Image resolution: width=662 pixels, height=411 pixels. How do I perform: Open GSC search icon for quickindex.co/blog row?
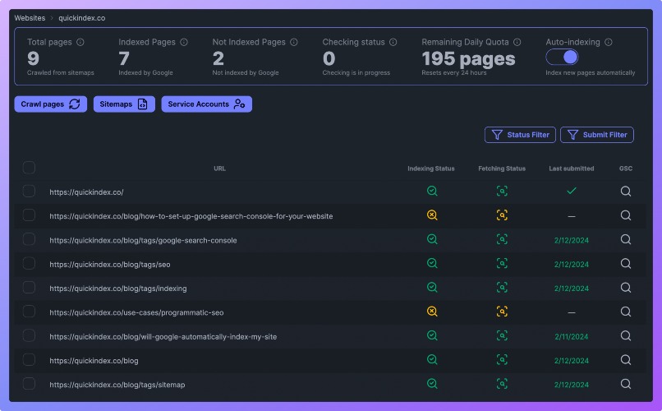626,360
